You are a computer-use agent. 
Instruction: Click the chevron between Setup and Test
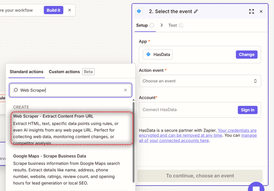click(x=161, y=25)
